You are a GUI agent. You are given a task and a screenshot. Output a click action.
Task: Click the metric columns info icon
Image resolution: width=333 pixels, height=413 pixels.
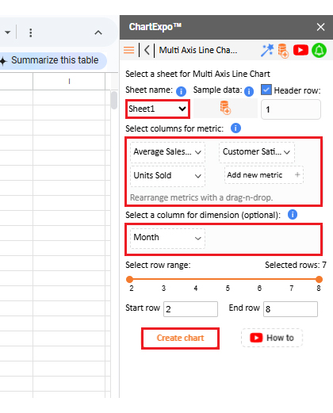[235, 128]
